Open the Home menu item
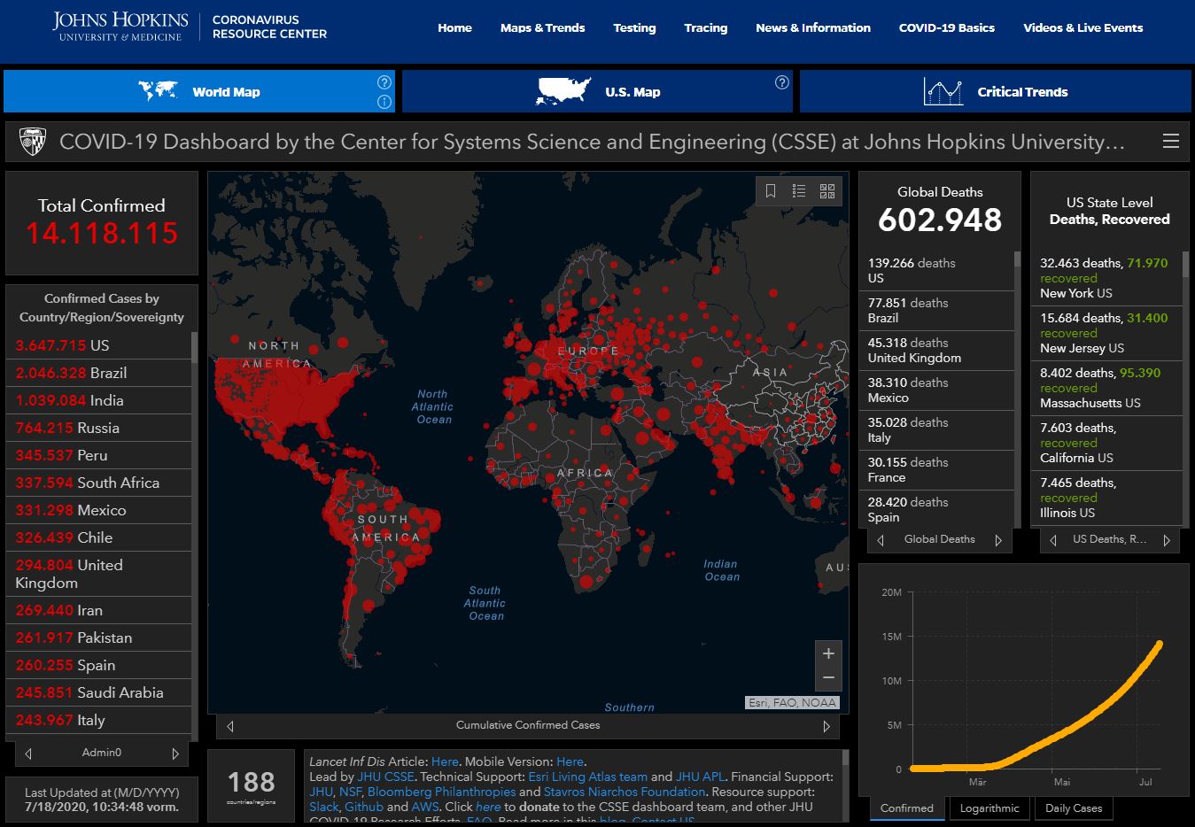The height and width of the screenshot is (827, 1195). [454, 27]
